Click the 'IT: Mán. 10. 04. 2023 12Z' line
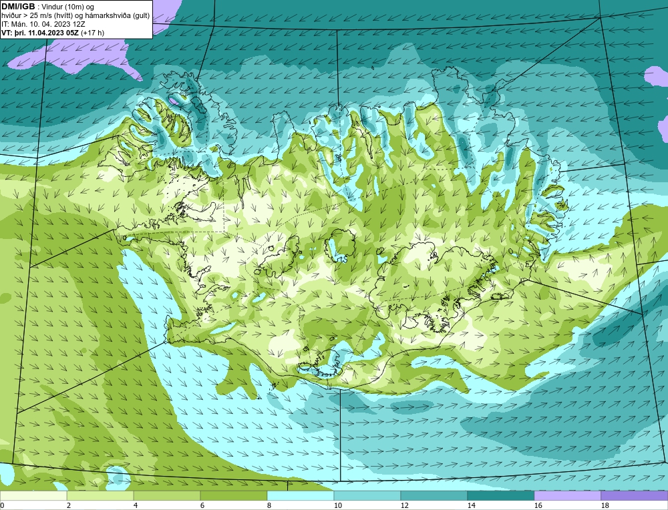This screenshot has height=510, width=668. point(43,24)
